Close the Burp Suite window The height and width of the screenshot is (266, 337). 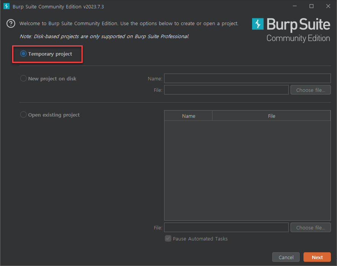[328, 6]
